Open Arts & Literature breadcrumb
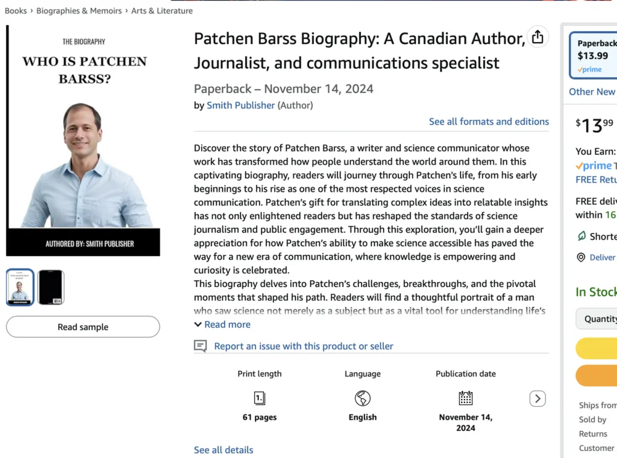The image size is (617, 458). tap(162, 10)
